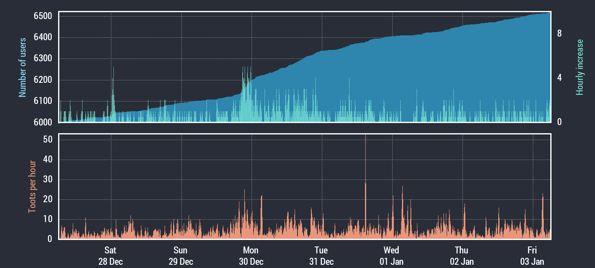Select the Sat 28 Dec date label
595x268 pixels.
pos(111,256)
